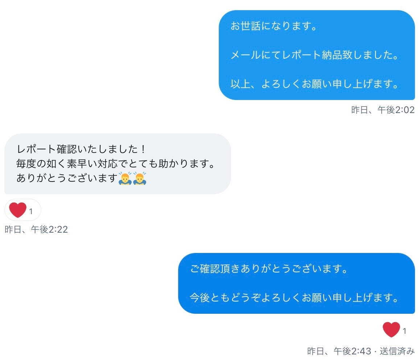Click the first bowing person emoji
Screen dimensions: 419x362
[x=125, y=178]
